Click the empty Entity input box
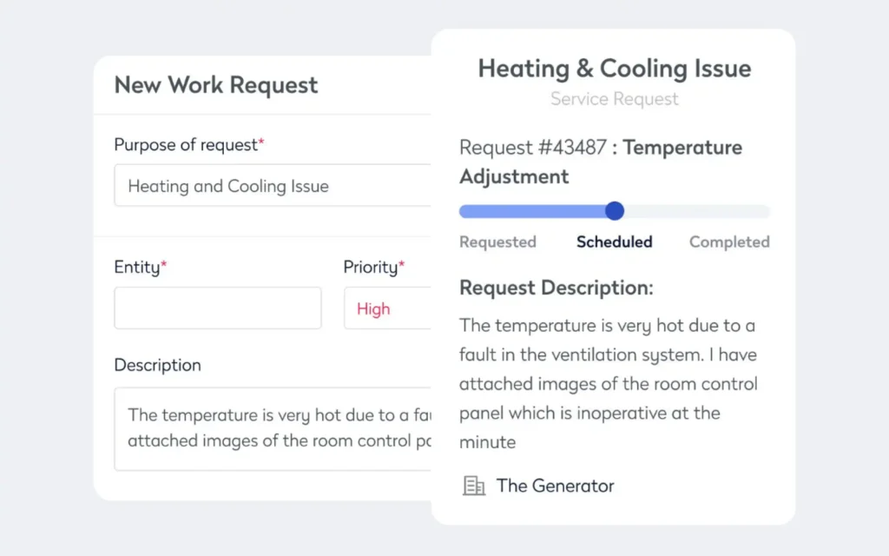889x556 pixels. pos(218,308)
